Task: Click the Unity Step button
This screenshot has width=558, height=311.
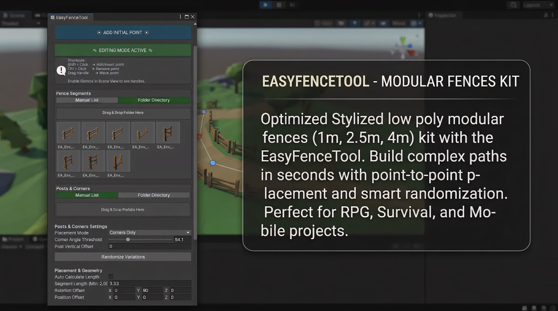Action: [x=292, y=5]
